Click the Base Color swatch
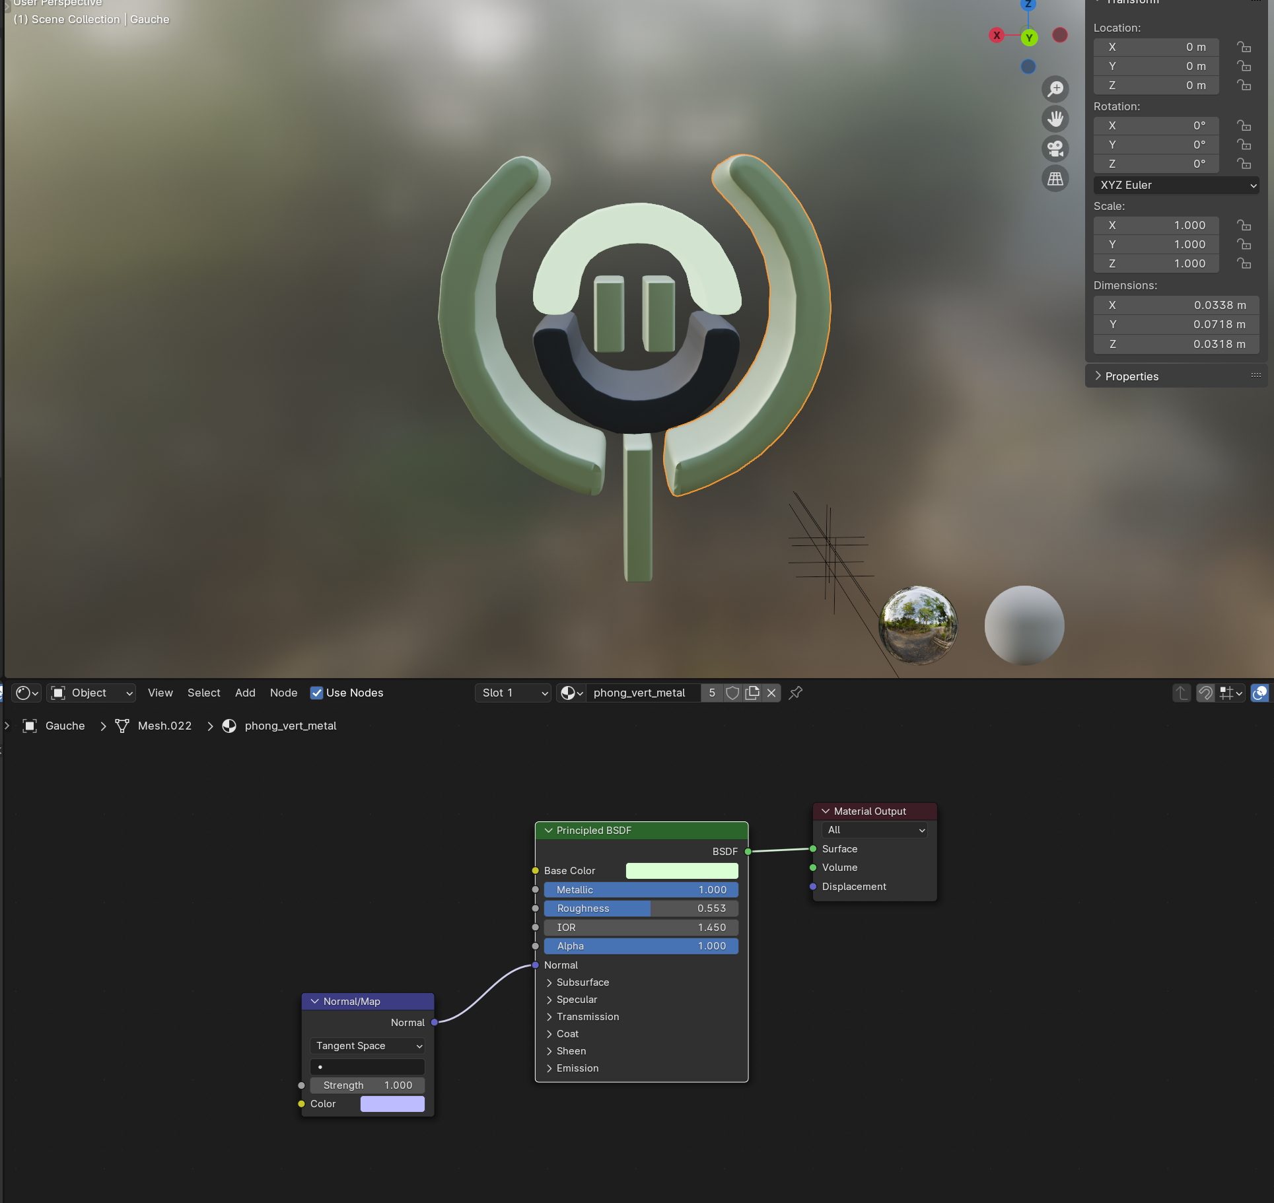The image size is (1274, 1203). 682,871
